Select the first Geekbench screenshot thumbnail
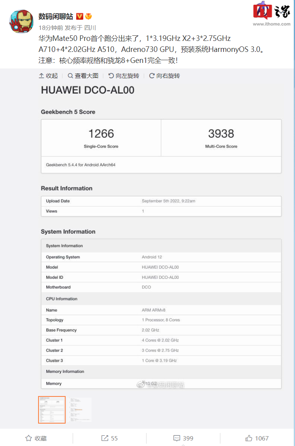 [52, 409]
